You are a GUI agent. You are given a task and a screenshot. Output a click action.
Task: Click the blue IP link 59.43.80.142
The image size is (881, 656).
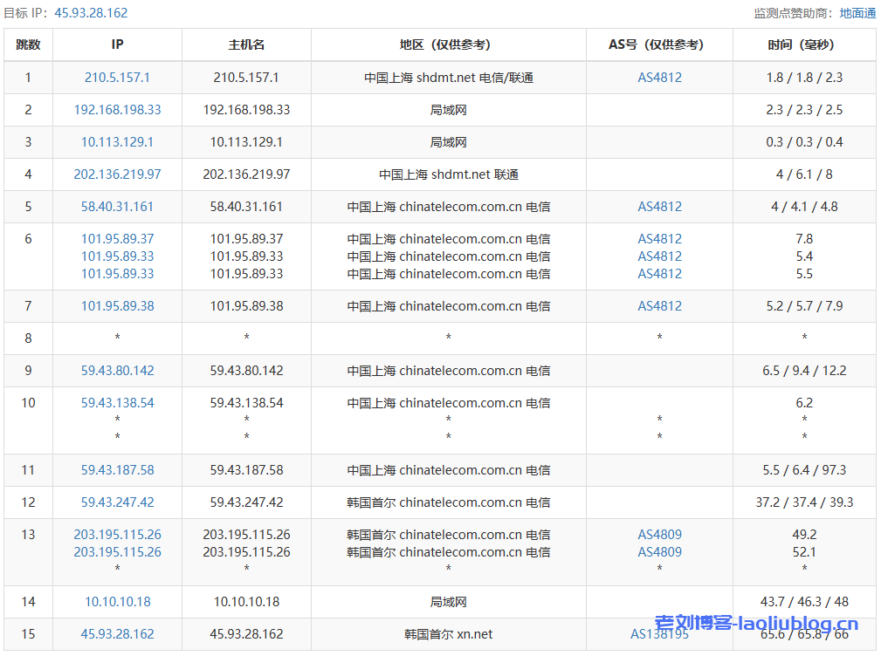[x=117, y=371]
